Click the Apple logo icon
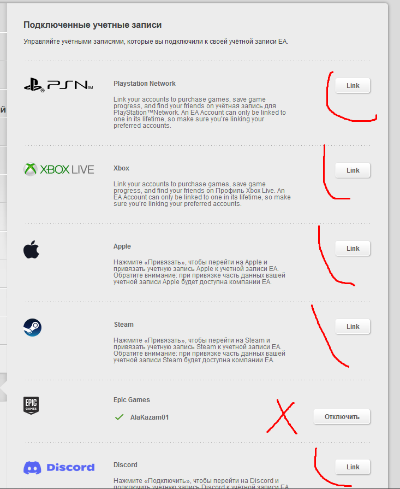The width and height of the screenshot is (400, 489). 32,249
